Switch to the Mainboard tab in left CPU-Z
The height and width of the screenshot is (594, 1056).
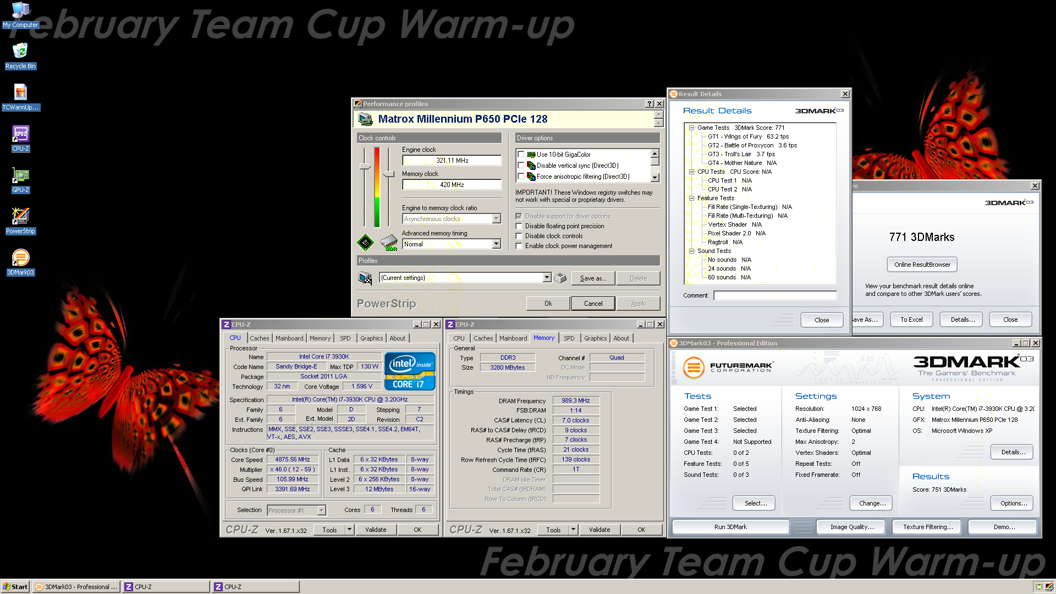click(289, 338)
